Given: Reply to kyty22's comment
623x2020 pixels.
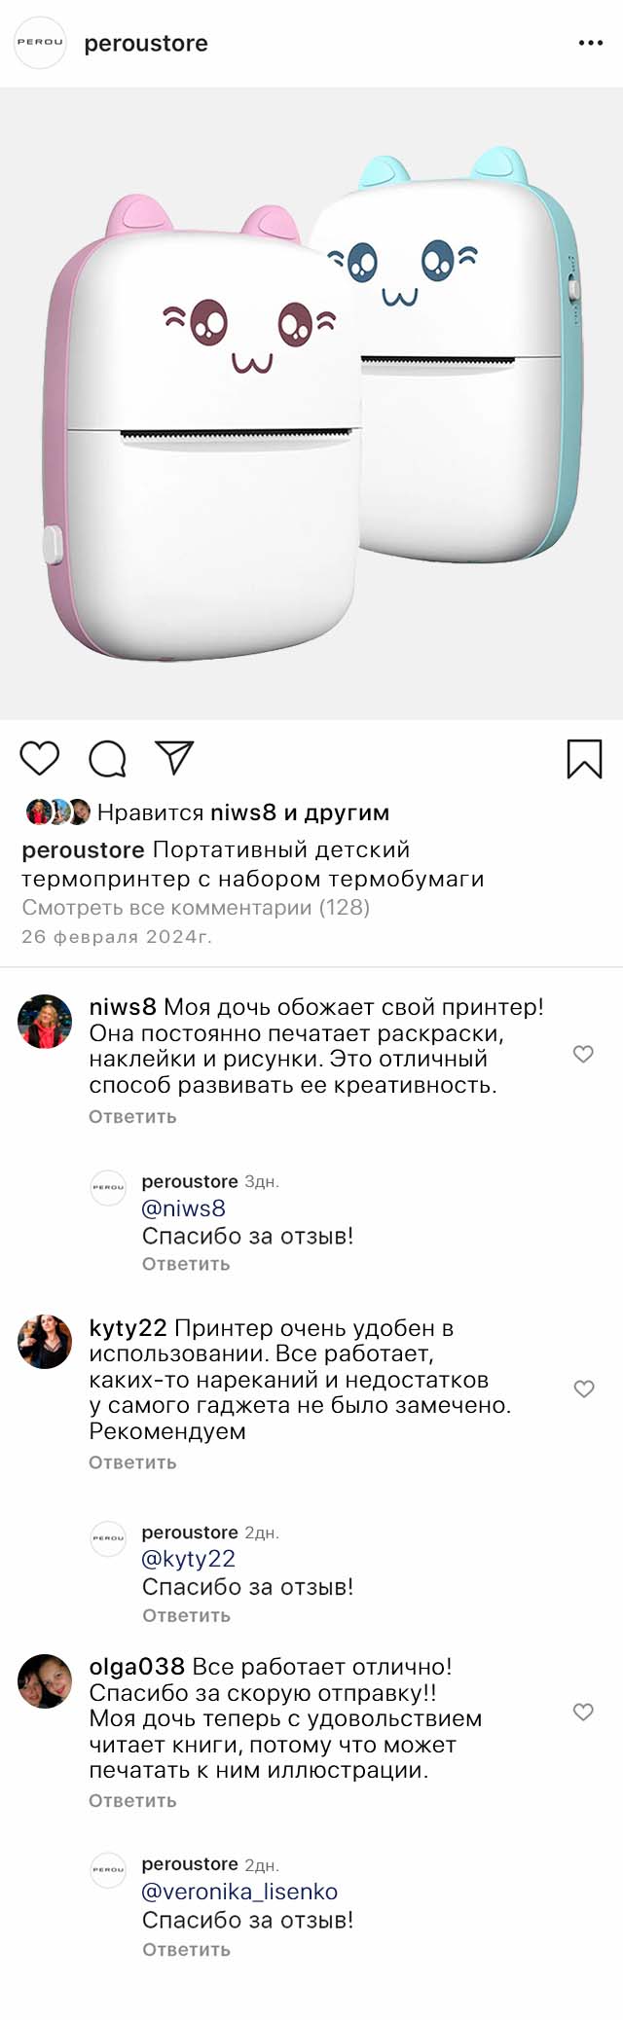Looking at the screenshot, I should tap(132, 1462).
